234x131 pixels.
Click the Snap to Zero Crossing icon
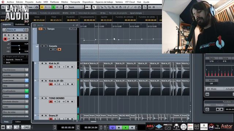click(145, 7)
